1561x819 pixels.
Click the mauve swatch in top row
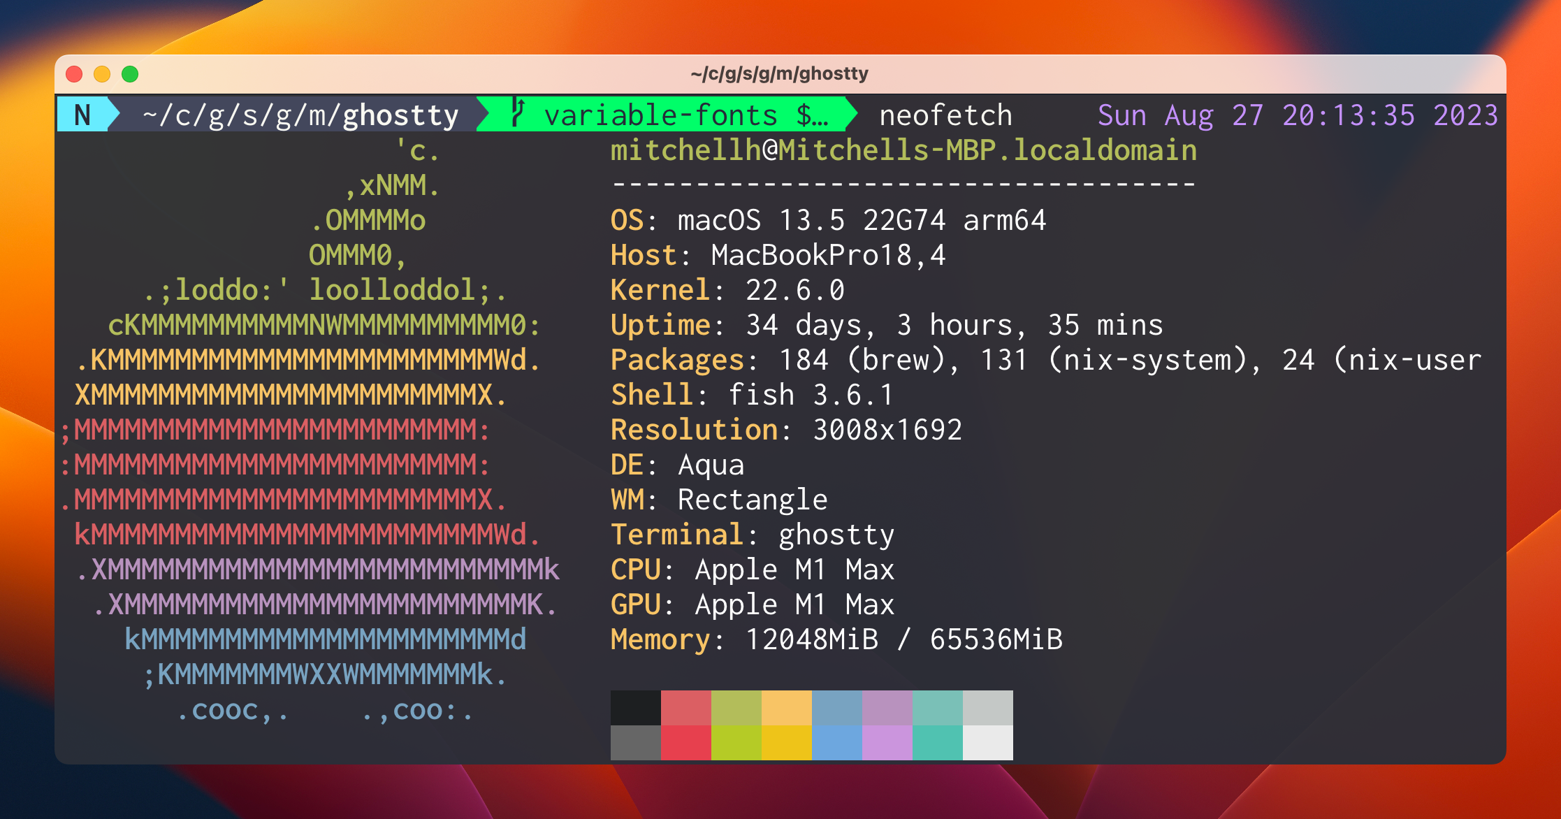tap(887, 708)
